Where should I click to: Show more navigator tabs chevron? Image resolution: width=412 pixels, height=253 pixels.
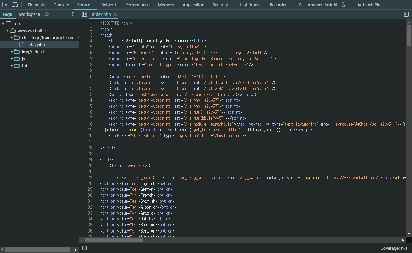click(x=47, y=14)
